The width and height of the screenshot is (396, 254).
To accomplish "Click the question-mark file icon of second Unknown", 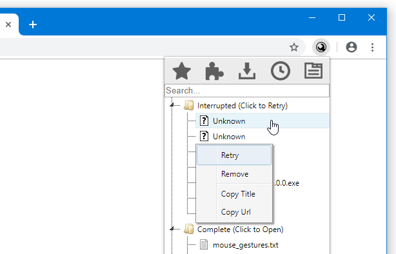I will tap(204, 136).
